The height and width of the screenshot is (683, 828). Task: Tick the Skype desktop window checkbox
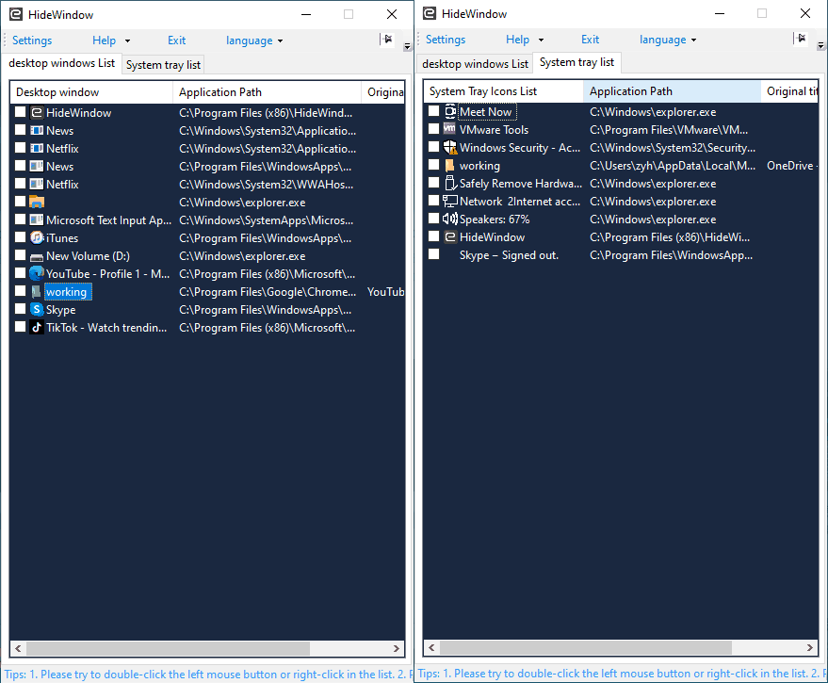[20, 308]
